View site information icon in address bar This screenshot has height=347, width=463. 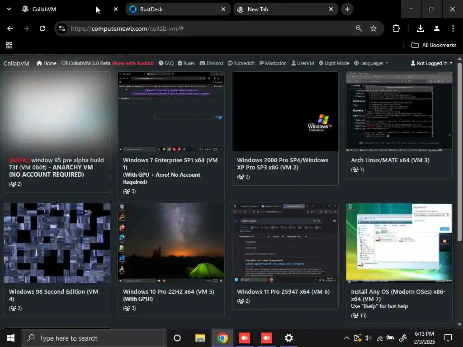click(x=61, y=28)
